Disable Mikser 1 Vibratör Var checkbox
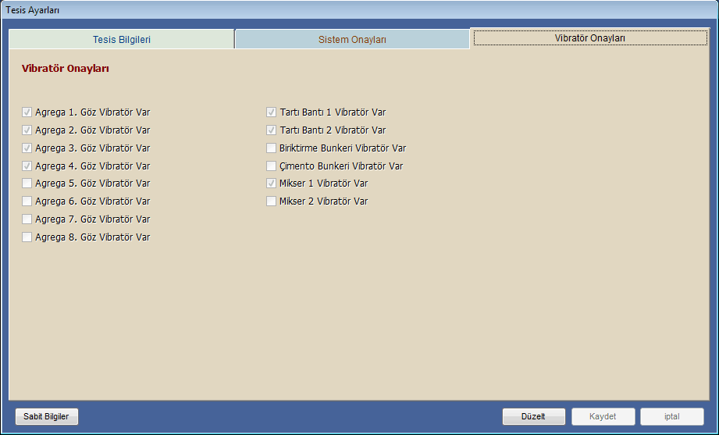 272,184
